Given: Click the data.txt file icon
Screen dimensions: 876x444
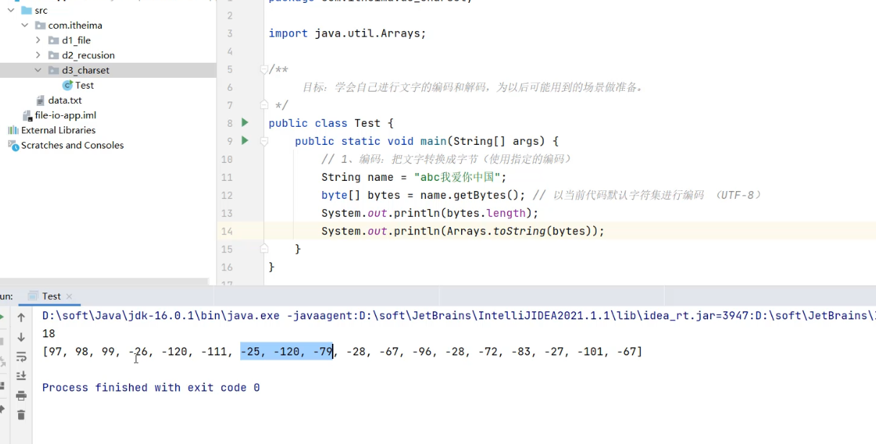Looking at the screenshot, I should click(x=40, y=100).
